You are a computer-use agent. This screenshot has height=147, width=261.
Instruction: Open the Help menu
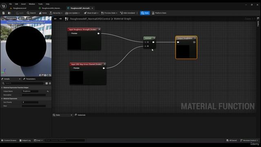[x=47, y=4]
